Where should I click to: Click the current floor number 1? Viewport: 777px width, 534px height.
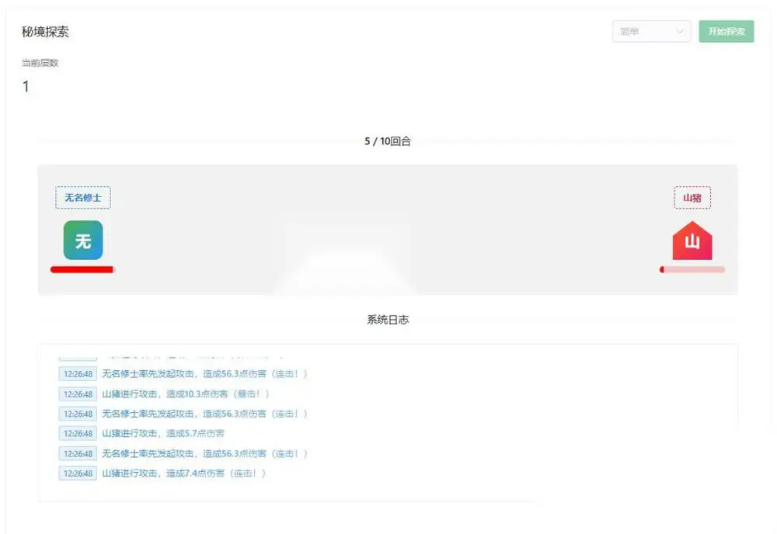[26, 87]
